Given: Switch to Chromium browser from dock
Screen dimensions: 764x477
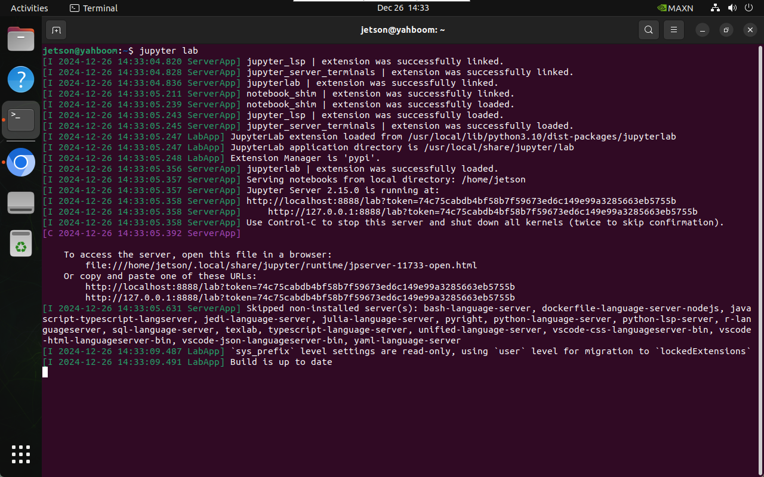Looking at the screenshot, I should (21, 162).
